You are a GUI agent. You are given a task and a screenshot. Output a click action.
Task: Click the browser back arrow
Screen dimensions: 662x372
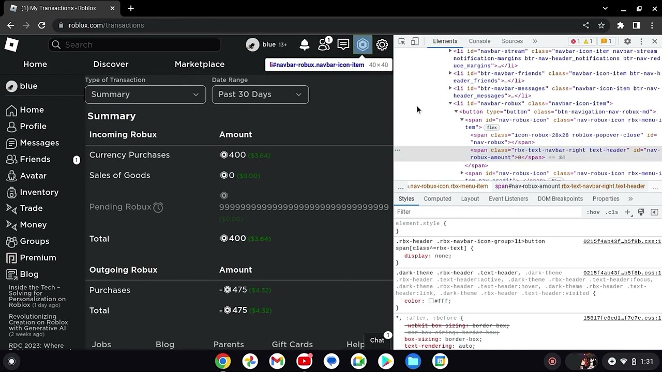pyautogui.click(x=11, y=25)
